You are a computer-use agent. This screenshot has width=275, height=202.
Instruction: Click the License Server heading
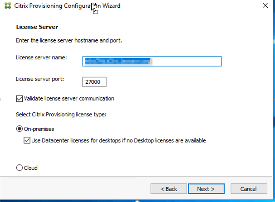pyautogui.click(x=37, y=27)
